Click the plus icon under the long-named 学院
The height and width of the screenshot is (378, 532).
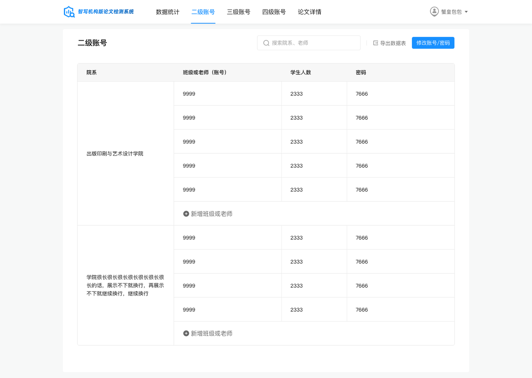[x=186, y=333]
